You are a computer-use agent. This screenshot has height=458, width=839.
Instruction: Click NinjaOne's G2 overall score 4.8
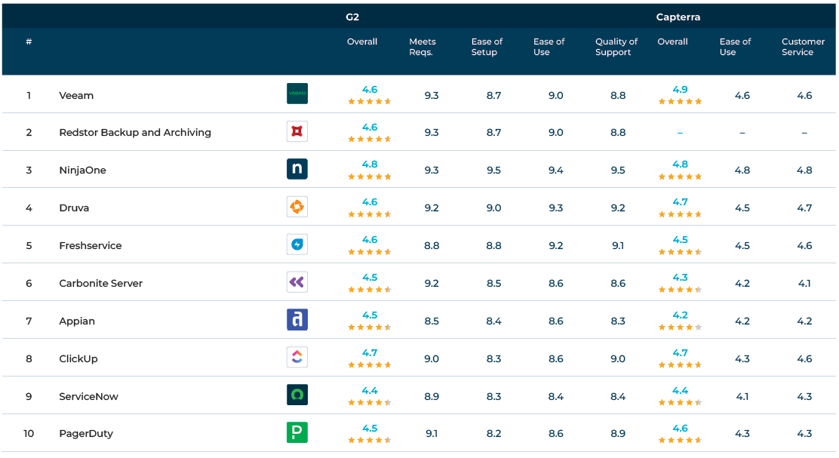[x=370, y=164]
